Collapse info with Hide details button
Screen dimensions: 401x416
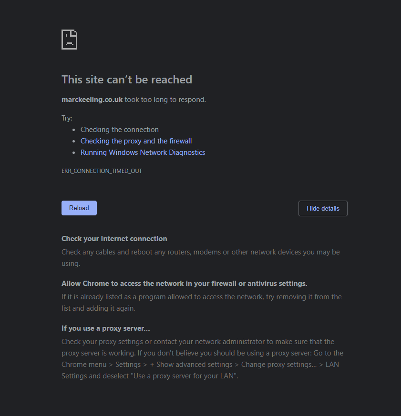click(x=323, y=208)
